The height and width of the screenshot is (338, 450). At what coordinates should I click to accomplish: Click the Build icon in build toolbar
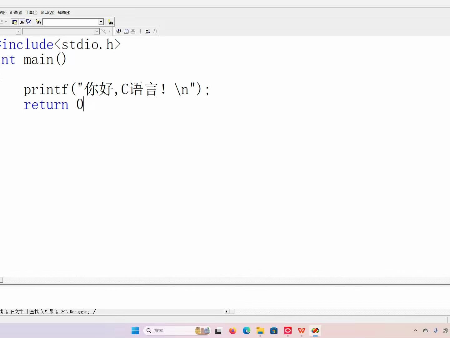pos(126,31)
